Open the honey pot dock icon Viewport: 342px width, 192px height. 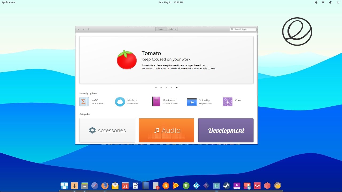(x=278, y=186)
